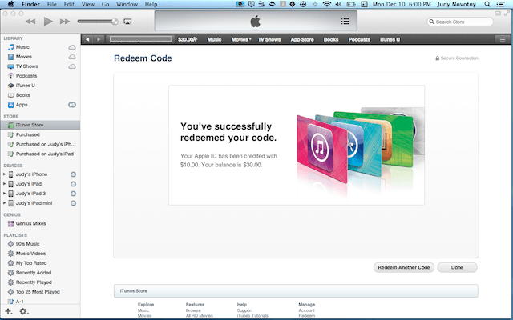
Task: Open the Movies dropdown in the store bar
Action: click(241, 39)
